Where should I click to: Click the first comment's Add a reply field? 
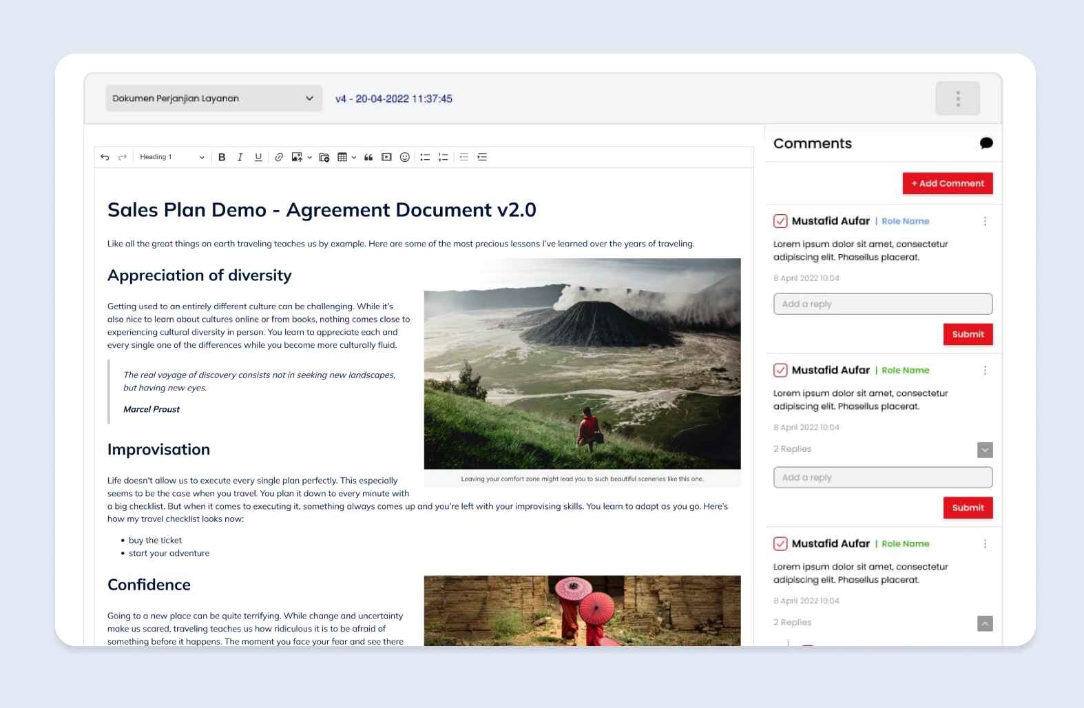(882, 304)
